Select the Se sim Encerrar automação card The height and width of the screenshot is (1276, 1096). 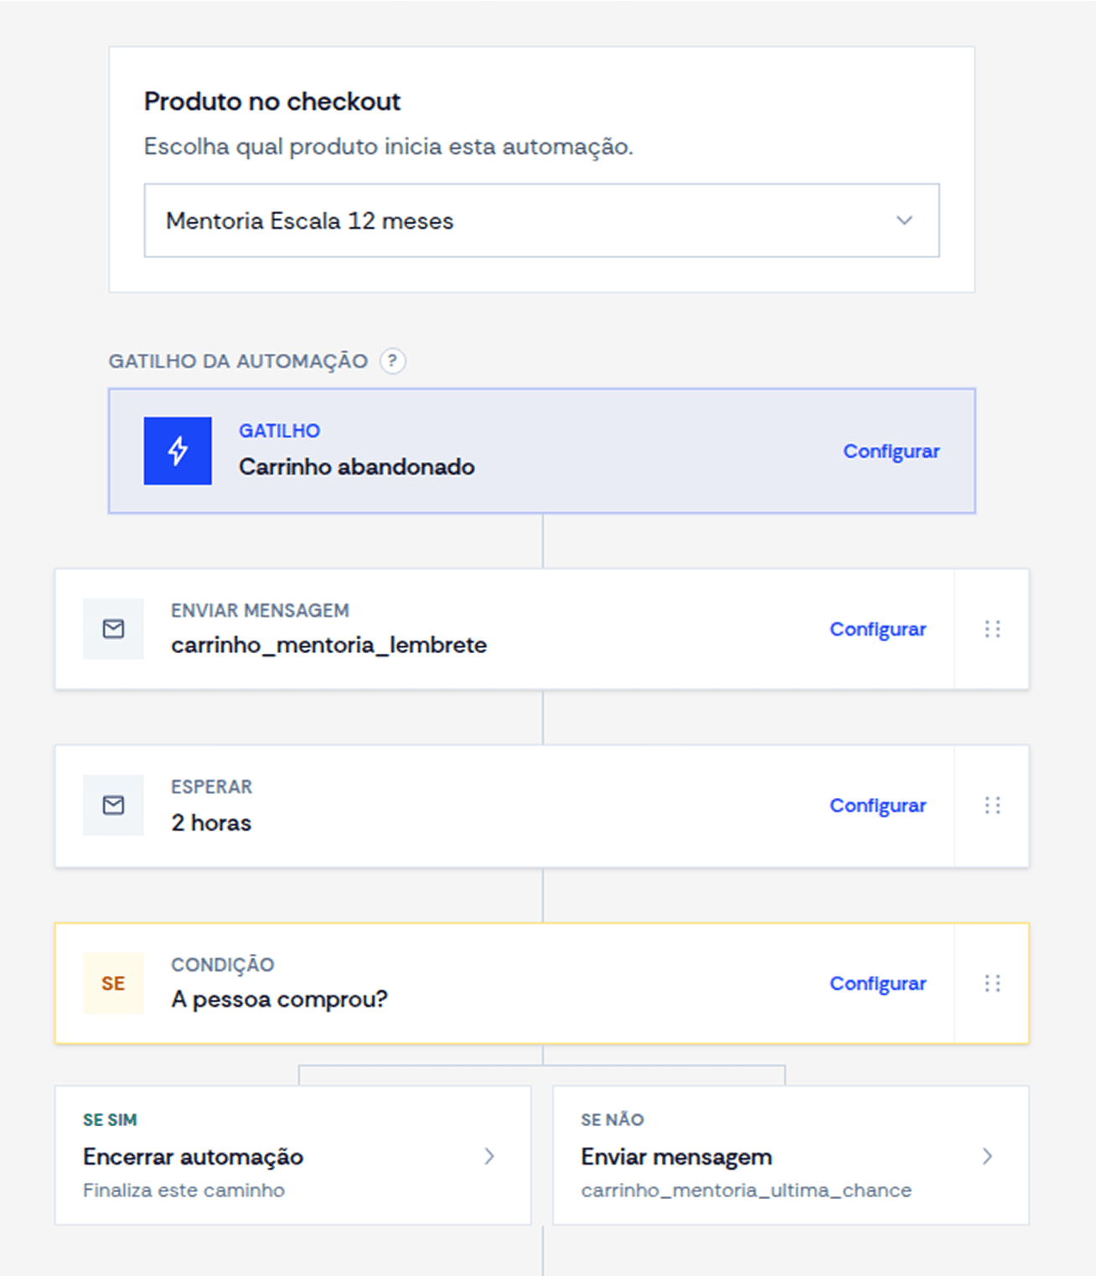[293, 1155]
